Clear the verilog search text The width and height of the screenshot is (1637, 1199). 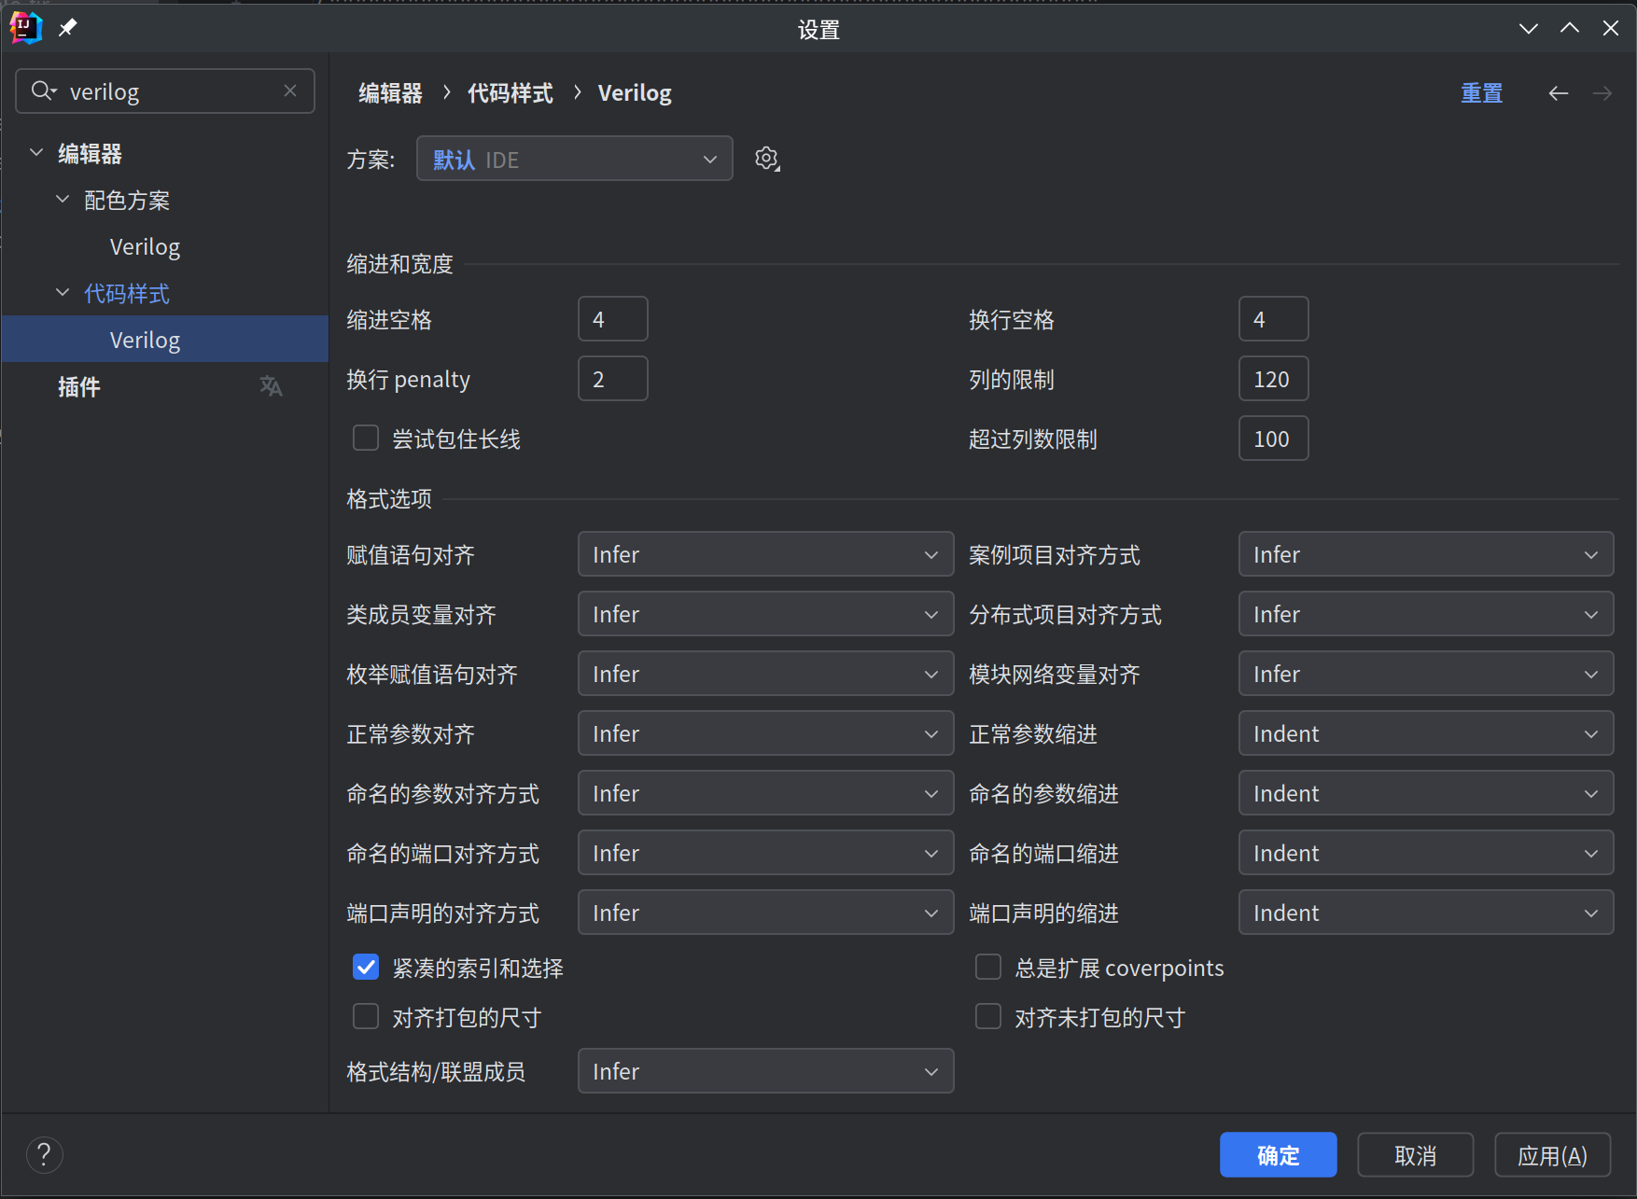[290, 91]
